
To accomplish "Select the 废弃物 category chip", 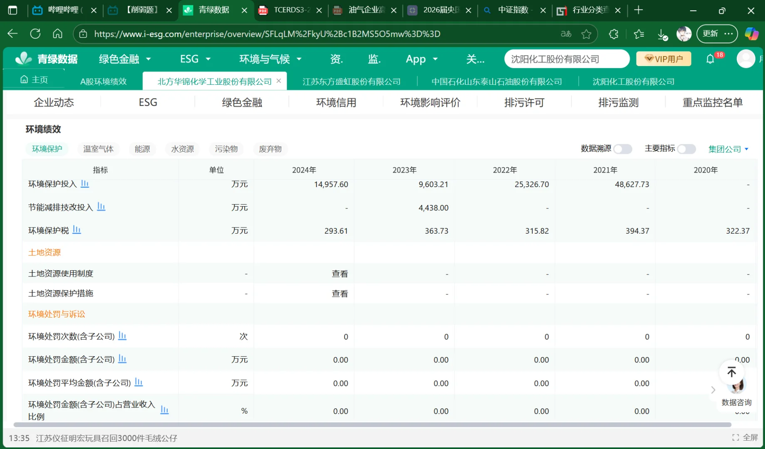I will coord(270,149).
